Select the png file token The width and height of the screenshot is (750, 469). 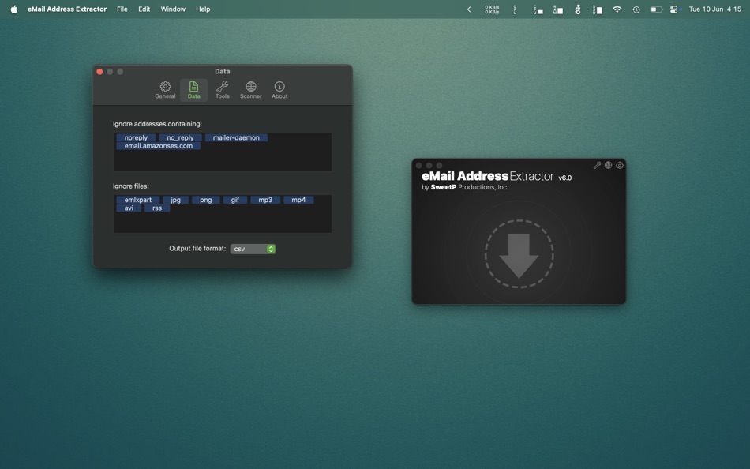pyautogui.click(x=206, y=200)
